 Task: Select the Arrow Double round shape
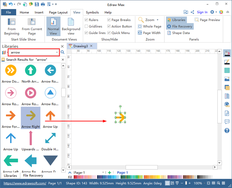11,74
